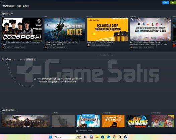The width and height of the screenshot is (176, 140).
Task: Click PUBG: BATTLEGROUNDS tag under Broadcasting Channels news
Action: click(x=13, y=47)
